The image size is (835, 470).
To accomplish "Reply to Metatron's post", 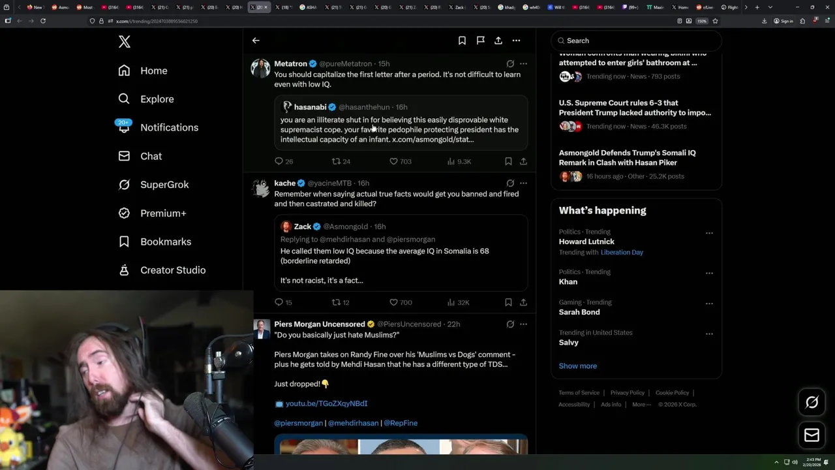I will point(283,161).
